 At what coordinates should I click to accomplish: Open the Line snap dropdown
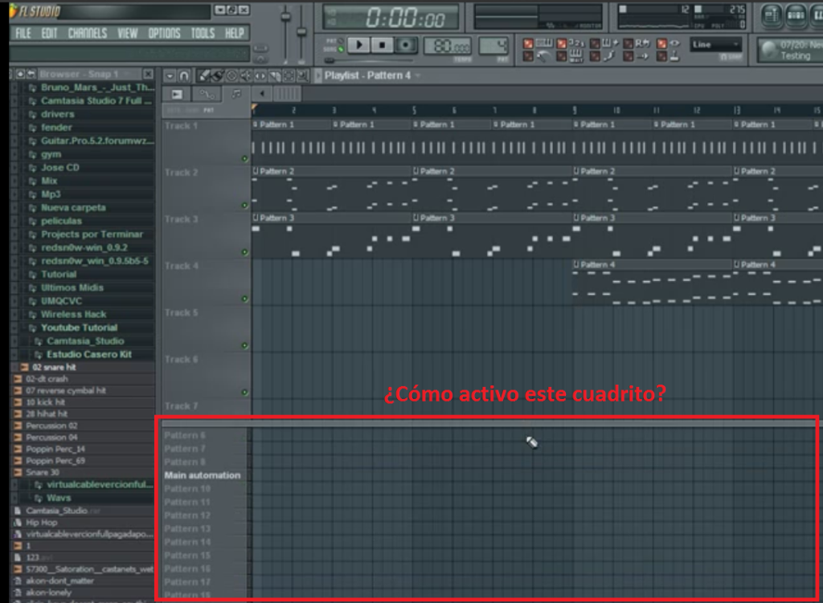coord(716,44)
